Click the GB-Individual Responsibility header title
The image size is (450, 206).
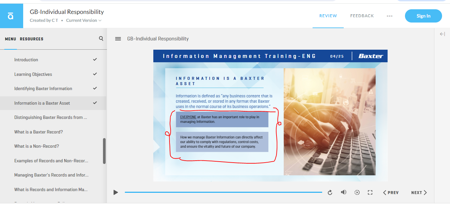(67, 12)
